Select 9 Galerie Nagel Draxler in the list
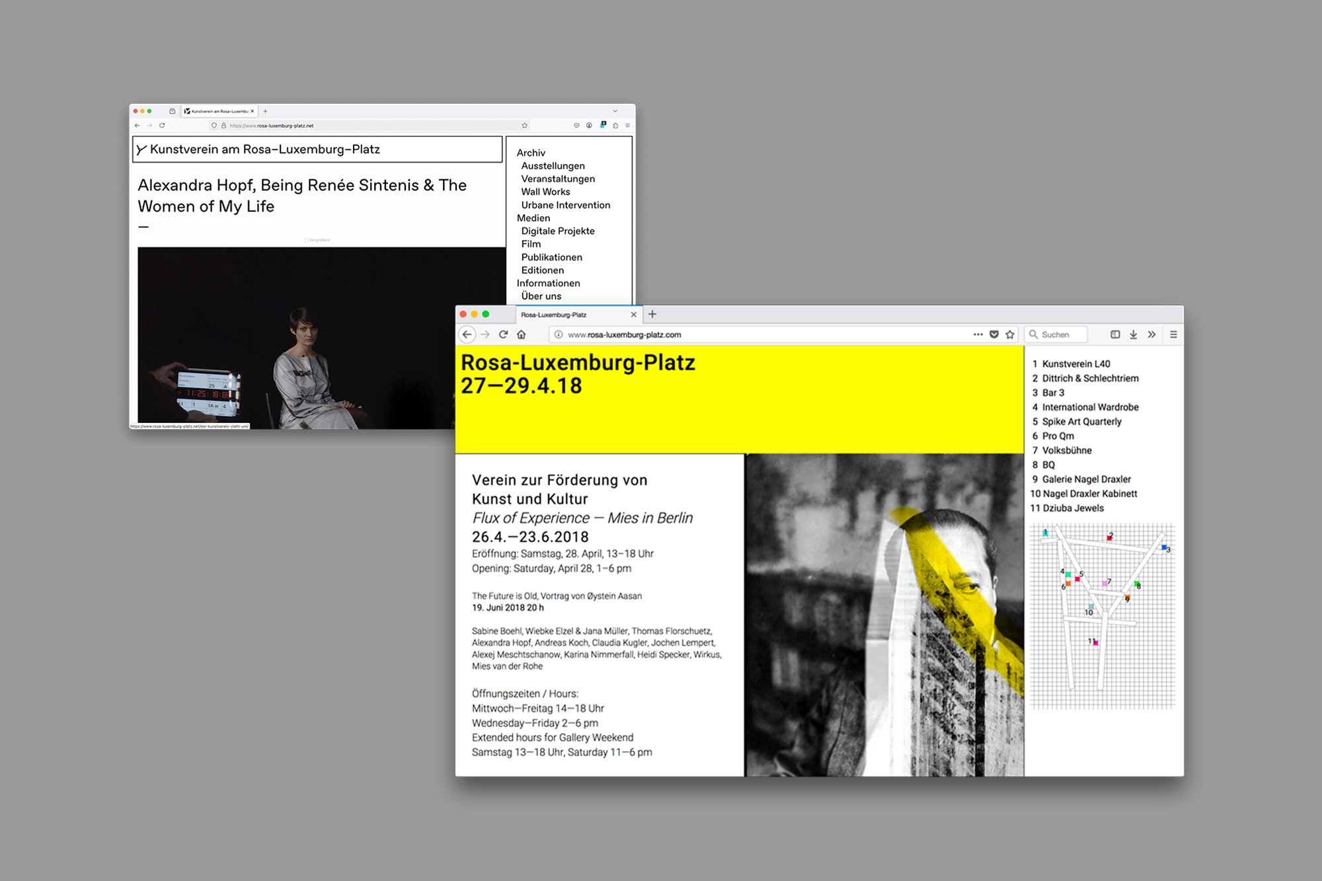 pos(1081,479)
